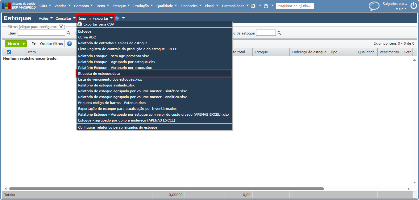Screen dimensions: 419x200
Task: Open the MXP company dropdown
Action: click(401, 9)
